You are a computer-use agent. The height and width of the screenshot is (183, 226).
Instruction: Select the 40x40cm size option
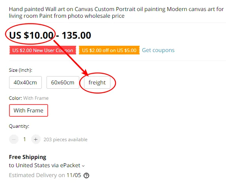click(x=25, y=82)
